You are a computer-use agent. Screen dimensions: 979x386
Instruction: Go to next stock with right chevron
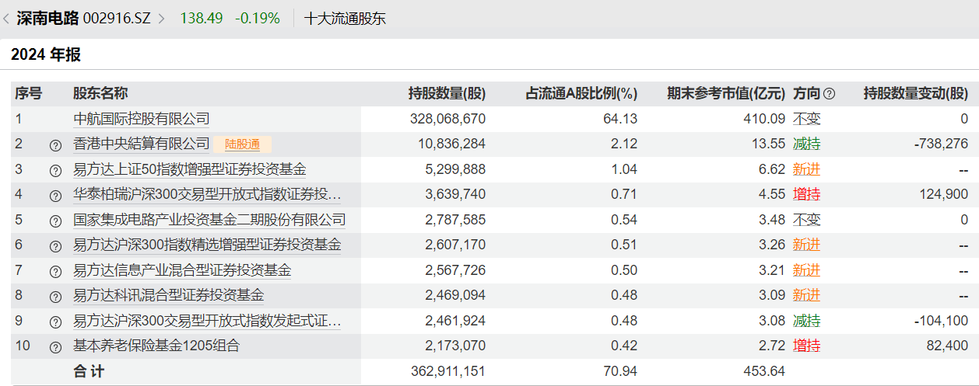(x=161, y=18)
